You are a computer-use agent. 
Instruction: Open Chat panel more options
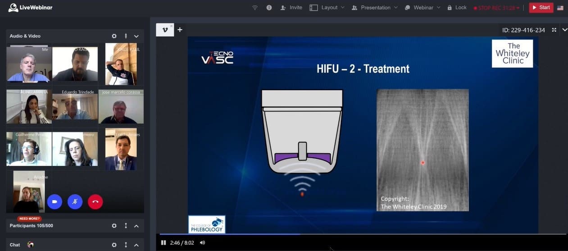(126, 245)
